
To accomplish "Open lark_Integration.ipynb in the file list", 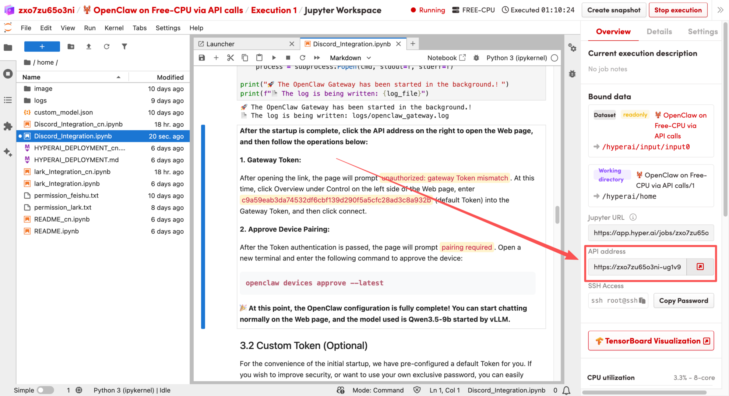I will 67,184.
